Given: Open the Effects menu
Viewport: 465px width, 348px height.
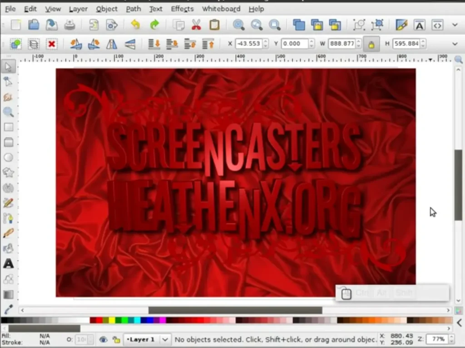Looking at the screenshot, I should point(182,9).
